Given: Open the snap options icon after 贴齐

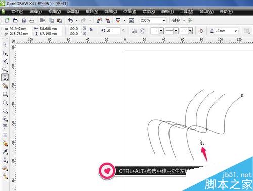Looking at the screenshot, I should click(190, 20).
